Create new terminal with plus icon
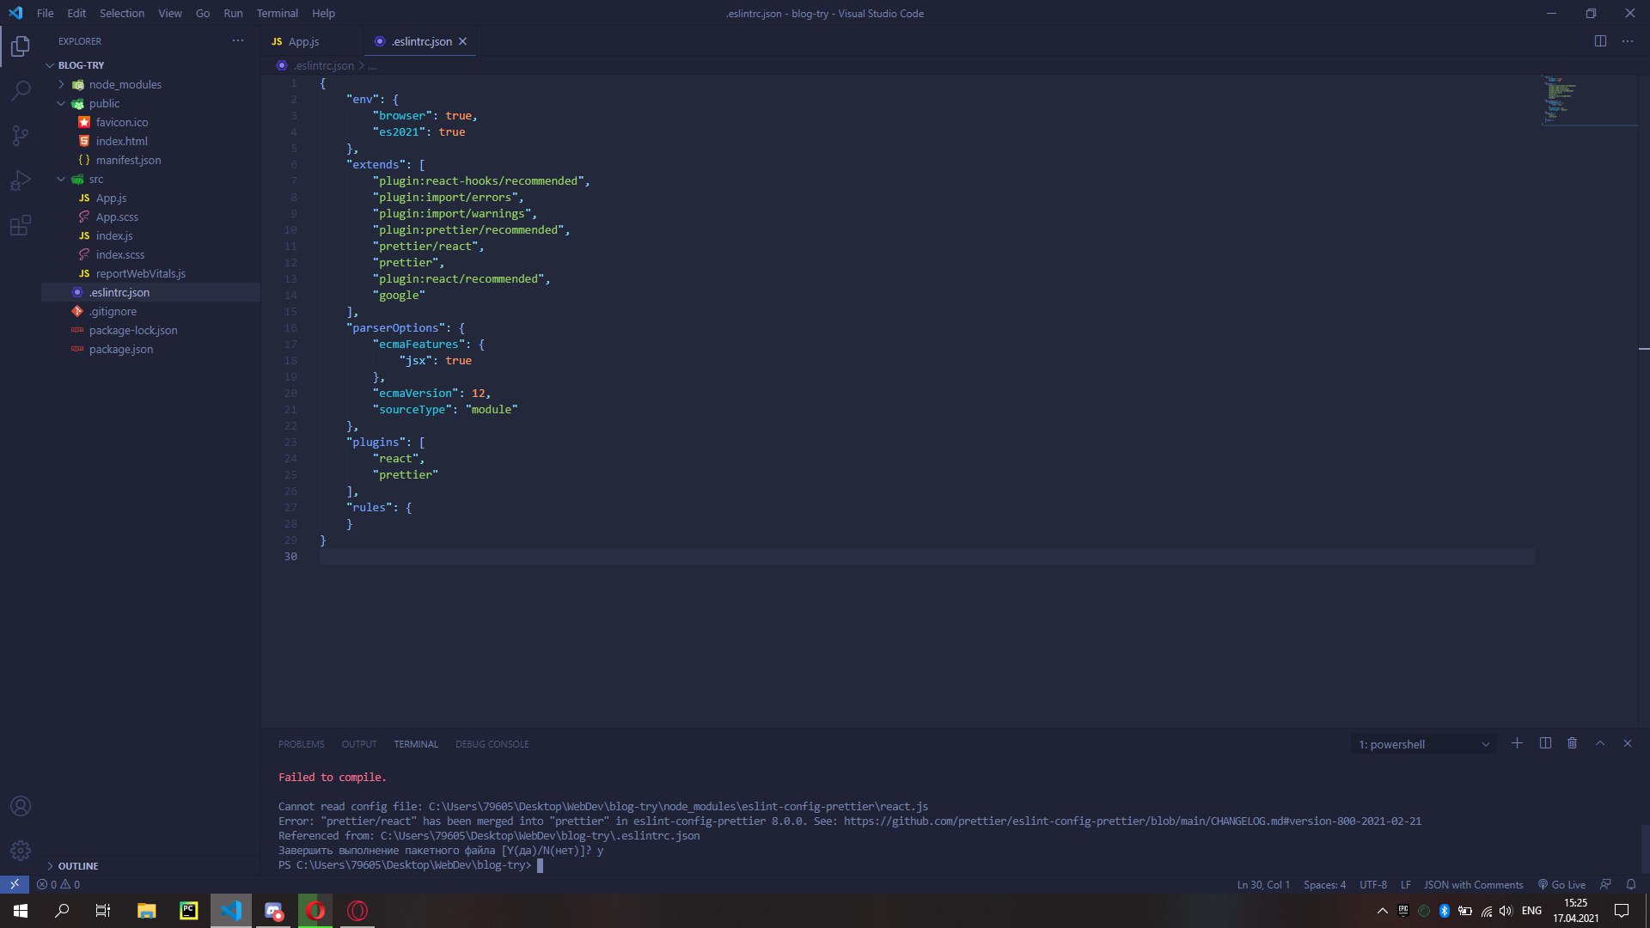Image resolution: width=1650 pixels, height=928 pixels. (x=1517, y=743)
